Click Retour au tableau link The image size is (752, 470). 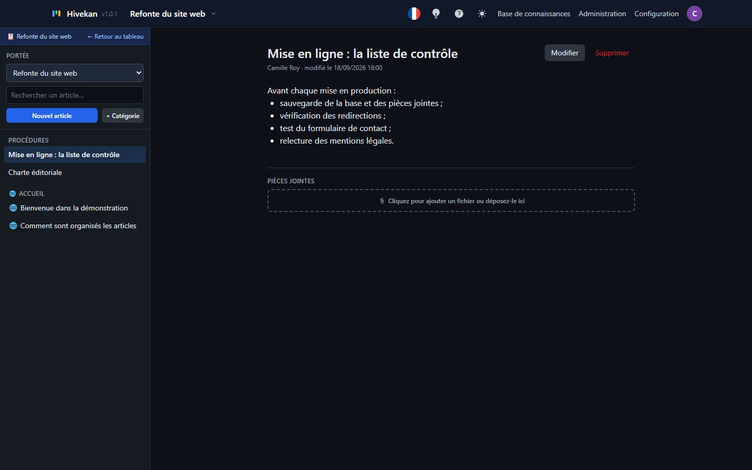(x=115, y=37)
